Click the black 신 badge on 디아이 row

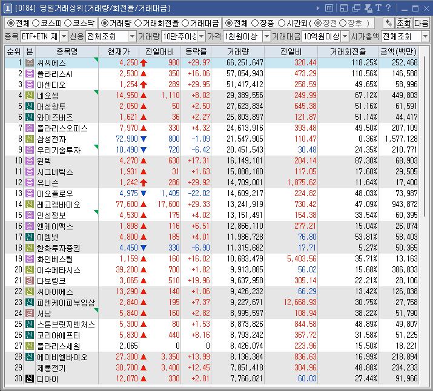(x=30, y=378)
